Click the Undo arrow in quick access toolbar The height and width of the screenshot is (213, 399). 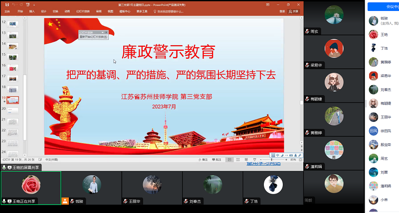tap(13, 4)
